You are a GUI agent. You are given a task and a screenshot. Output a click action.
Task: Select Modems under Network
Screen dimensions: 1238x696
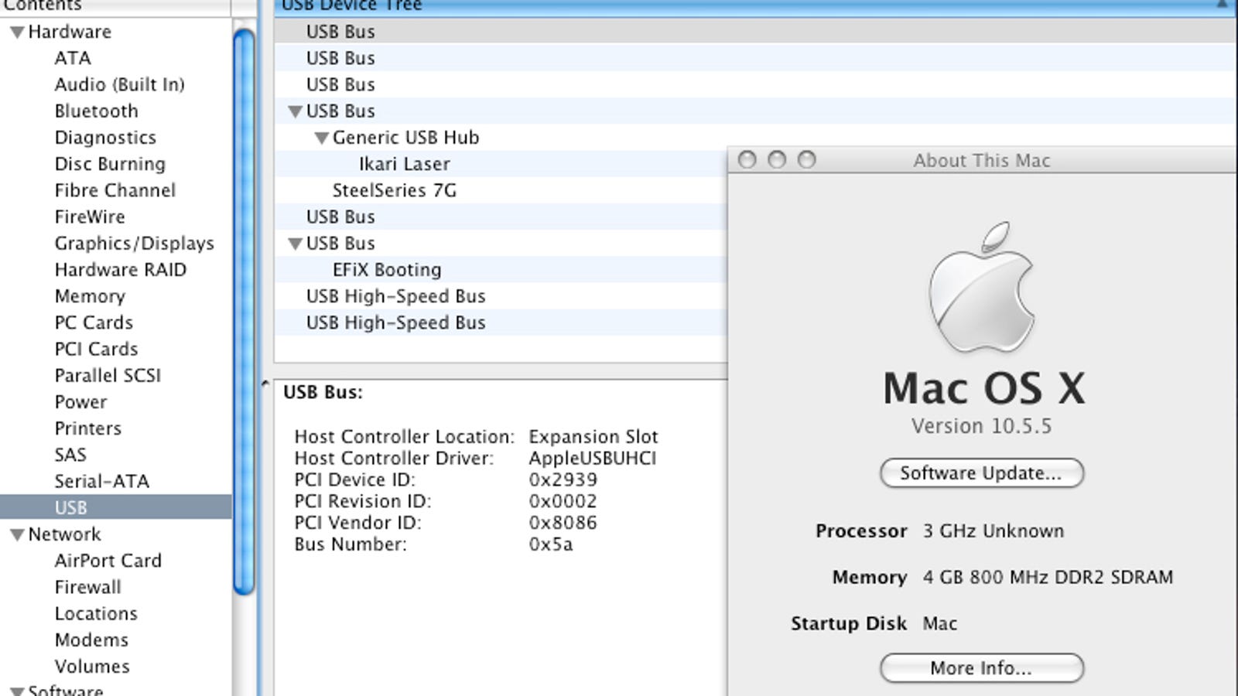coord(91,640)
